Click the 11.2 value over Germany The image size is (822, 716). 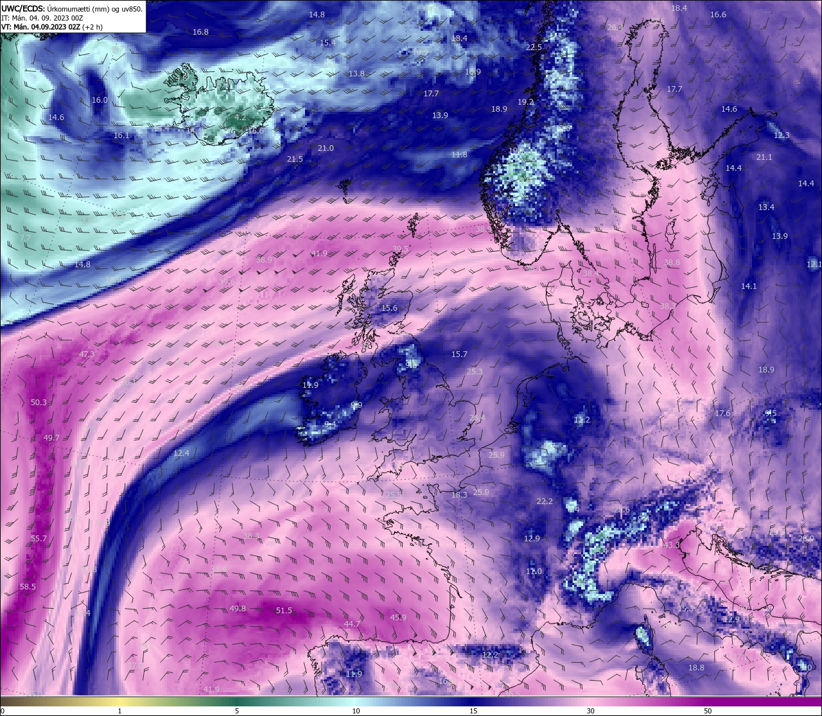coord(582,419)
